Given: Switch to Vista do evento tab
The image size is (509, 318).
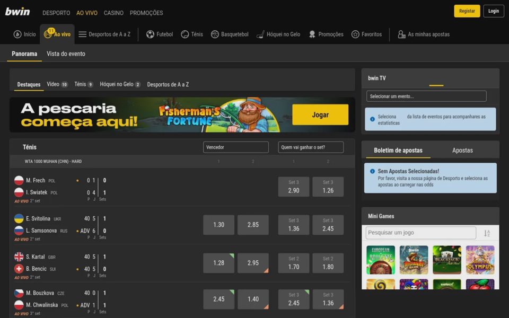Looking at the screenshot, I should click(66, 54).
